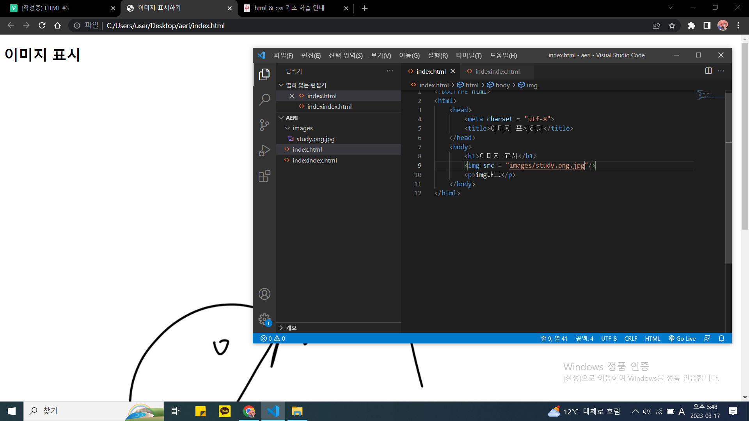Expand the 개요 outline section
This screenshot has width=749, height=421.
pos(291,328)
